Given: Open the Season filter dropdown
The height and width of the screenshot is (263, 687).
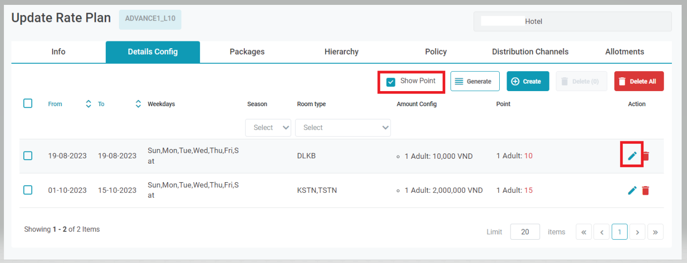Looking at the screenshot, I should [268, 128].
